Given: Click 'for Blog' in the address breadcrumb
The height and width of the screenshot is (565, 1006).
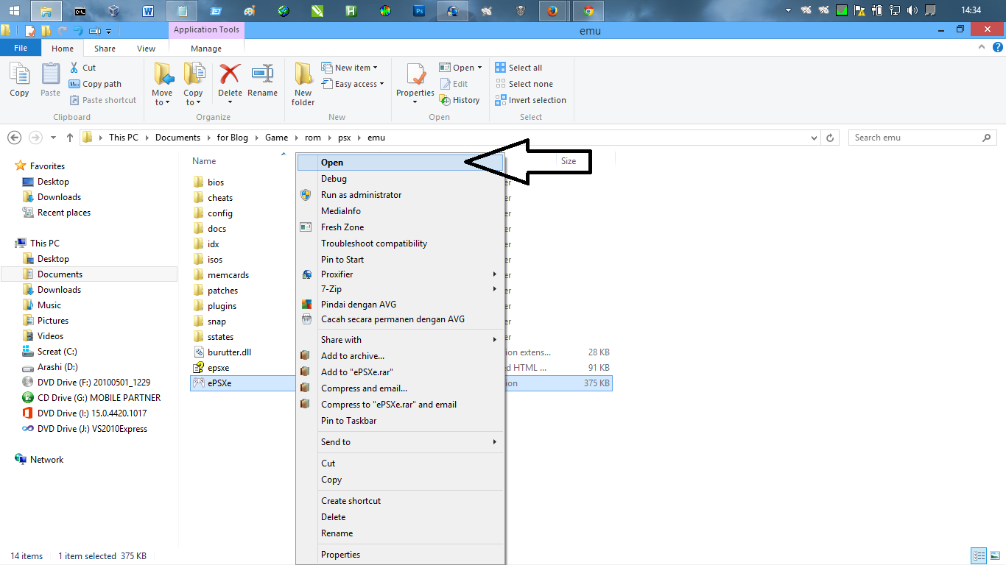Looking at the screenshot, I should (x=233, y=138).
